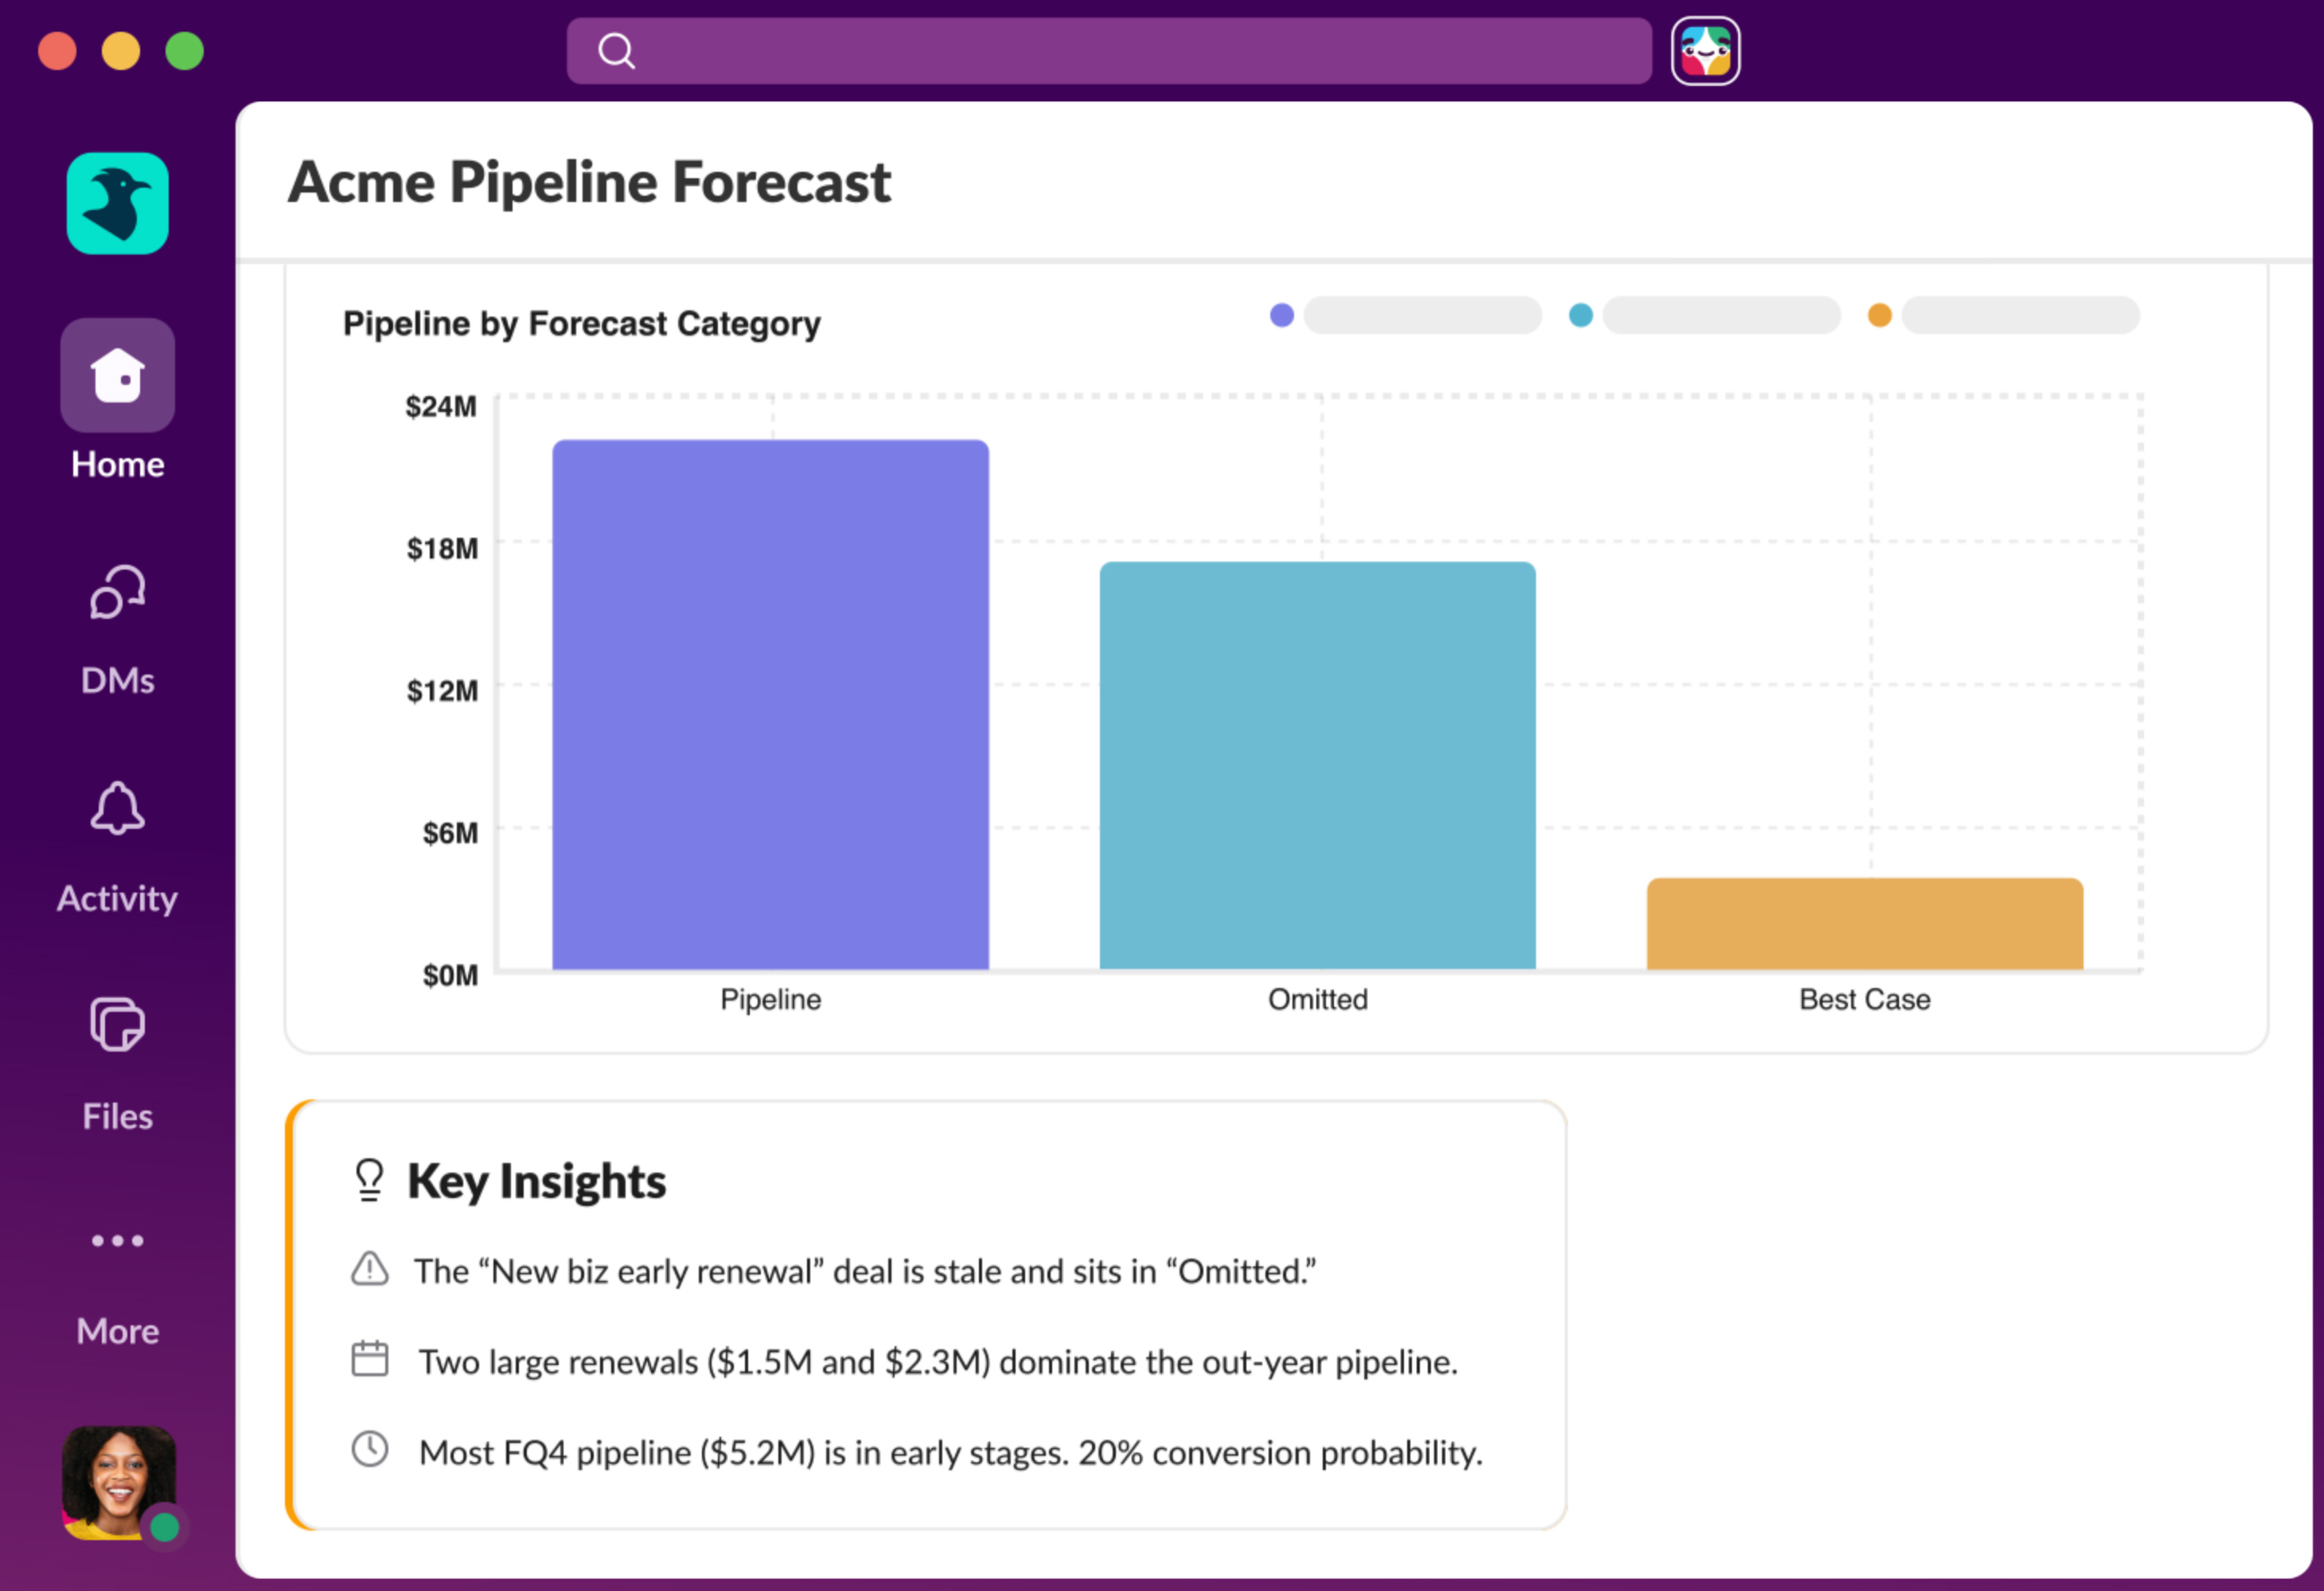
Task: Click the $24M y-axis label
Action: click(x=441, y=407)
